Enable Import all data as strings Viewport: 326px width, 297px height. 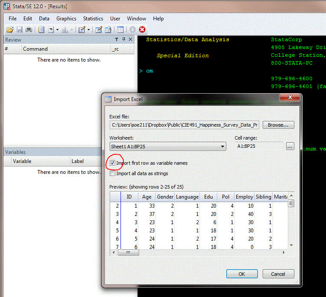pyautogui.click(x=112, y=173)
